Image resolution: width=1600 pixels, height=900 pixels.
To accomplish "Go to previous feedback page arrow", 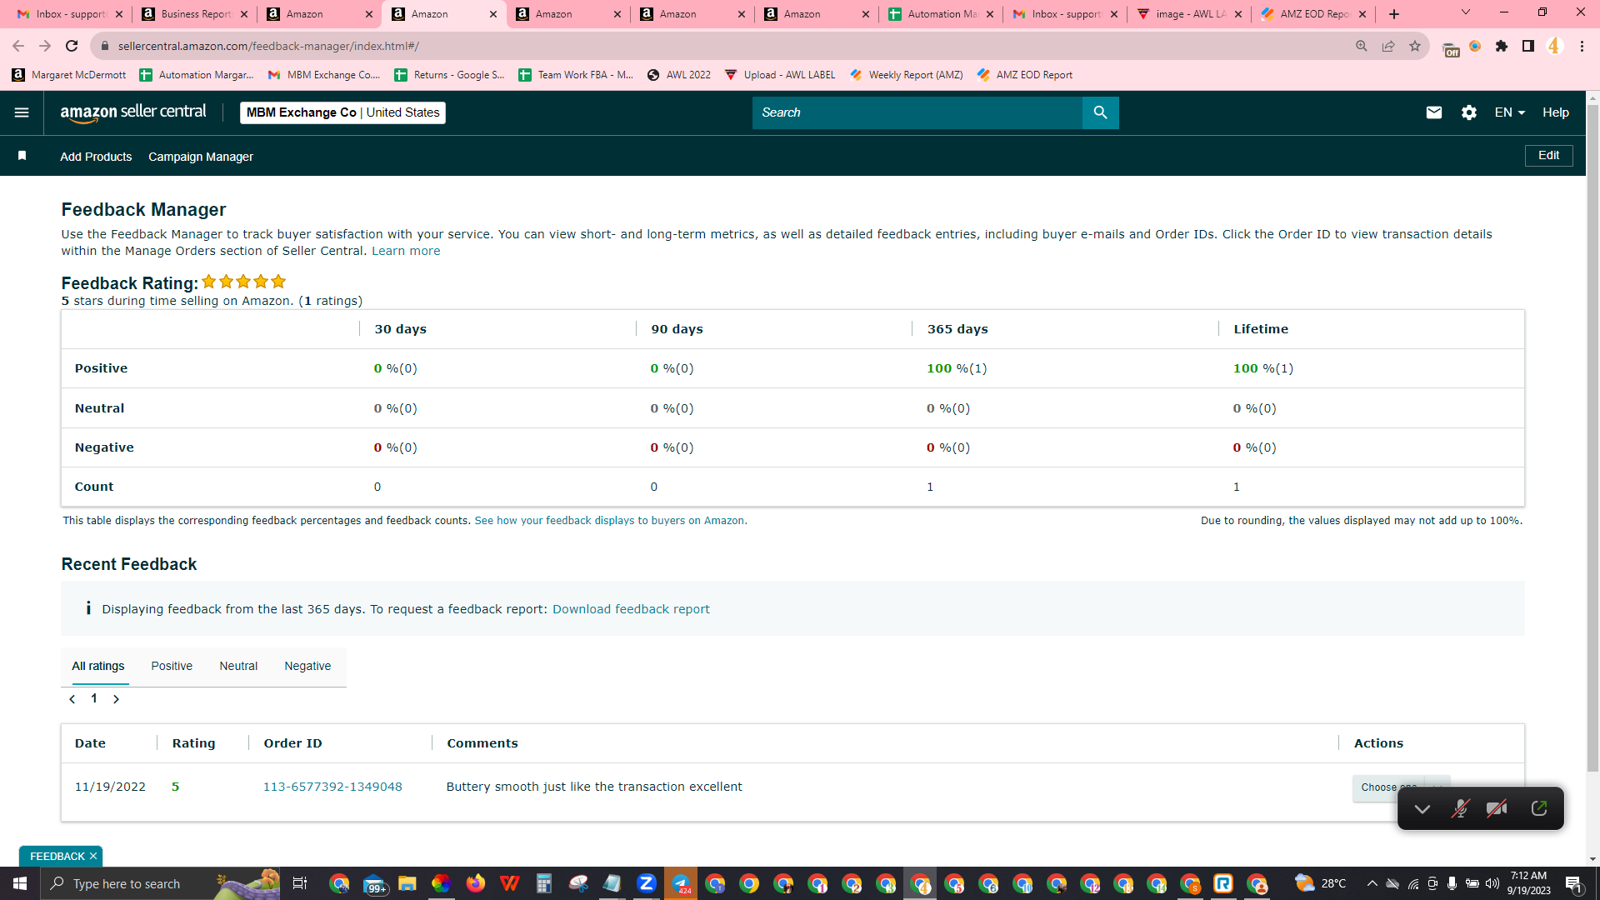I will (72, 699).
